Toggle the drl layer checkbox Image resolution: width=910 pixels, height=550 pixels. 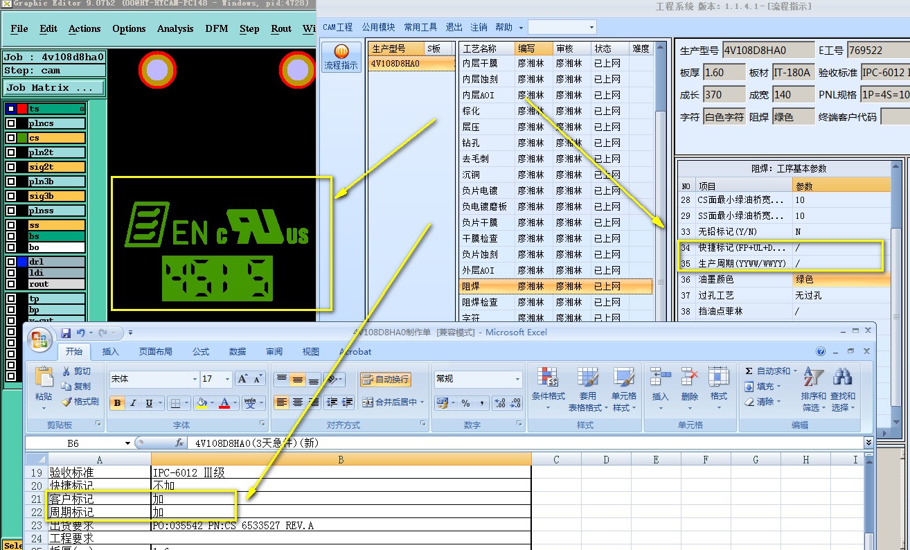(11, 262)
